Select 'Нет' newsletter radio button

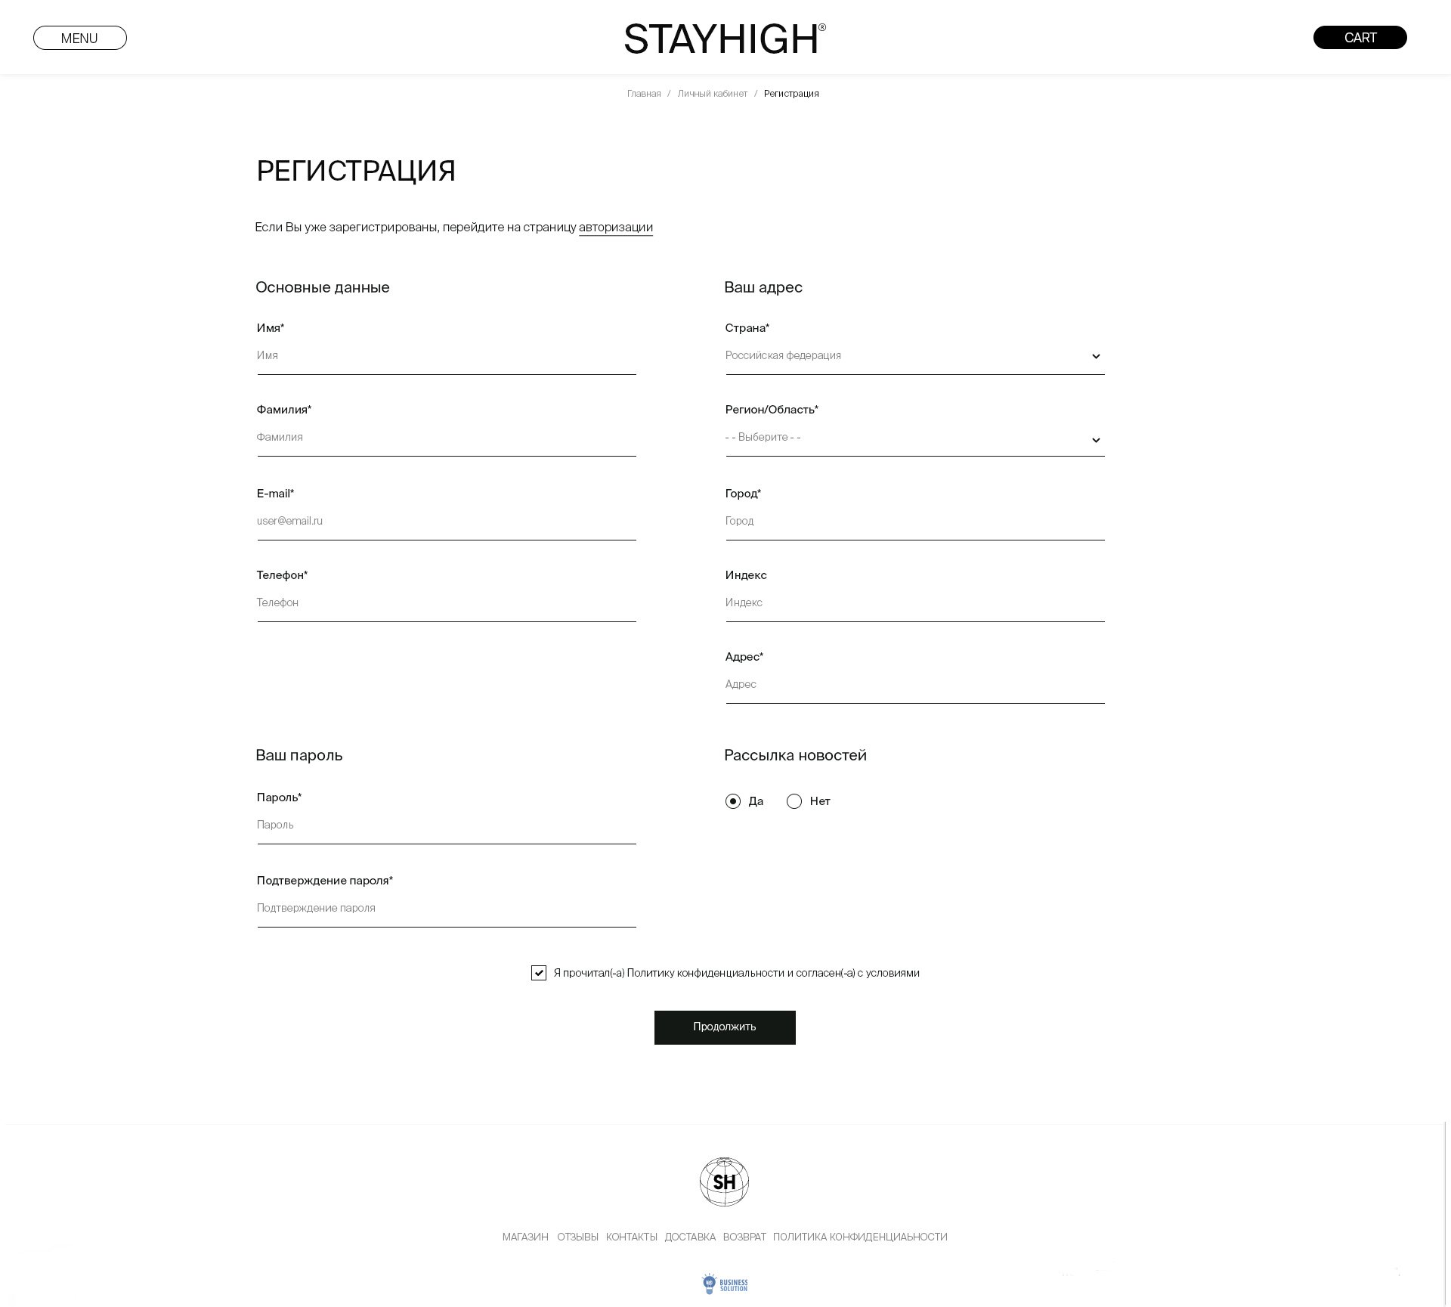point(794,801)
